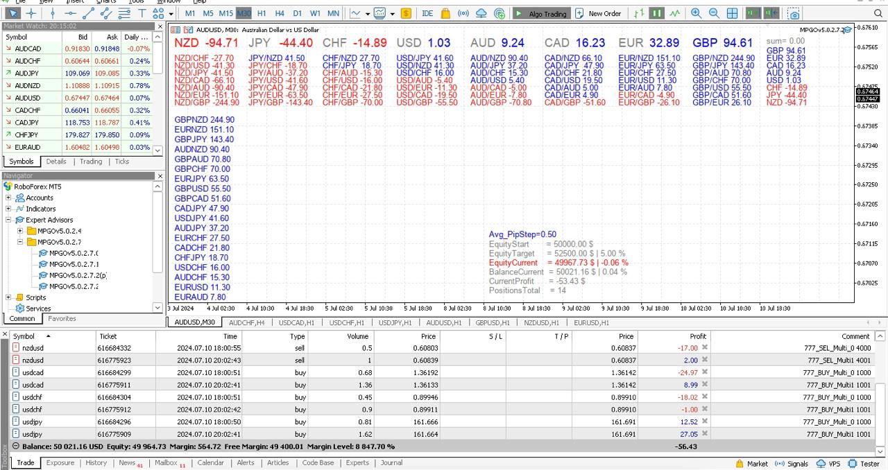This screenshot has height=470, width=888.
Task: Select the AUDUSD row in Market Watch
Action: pyautogui.click(x=78, y=98)
